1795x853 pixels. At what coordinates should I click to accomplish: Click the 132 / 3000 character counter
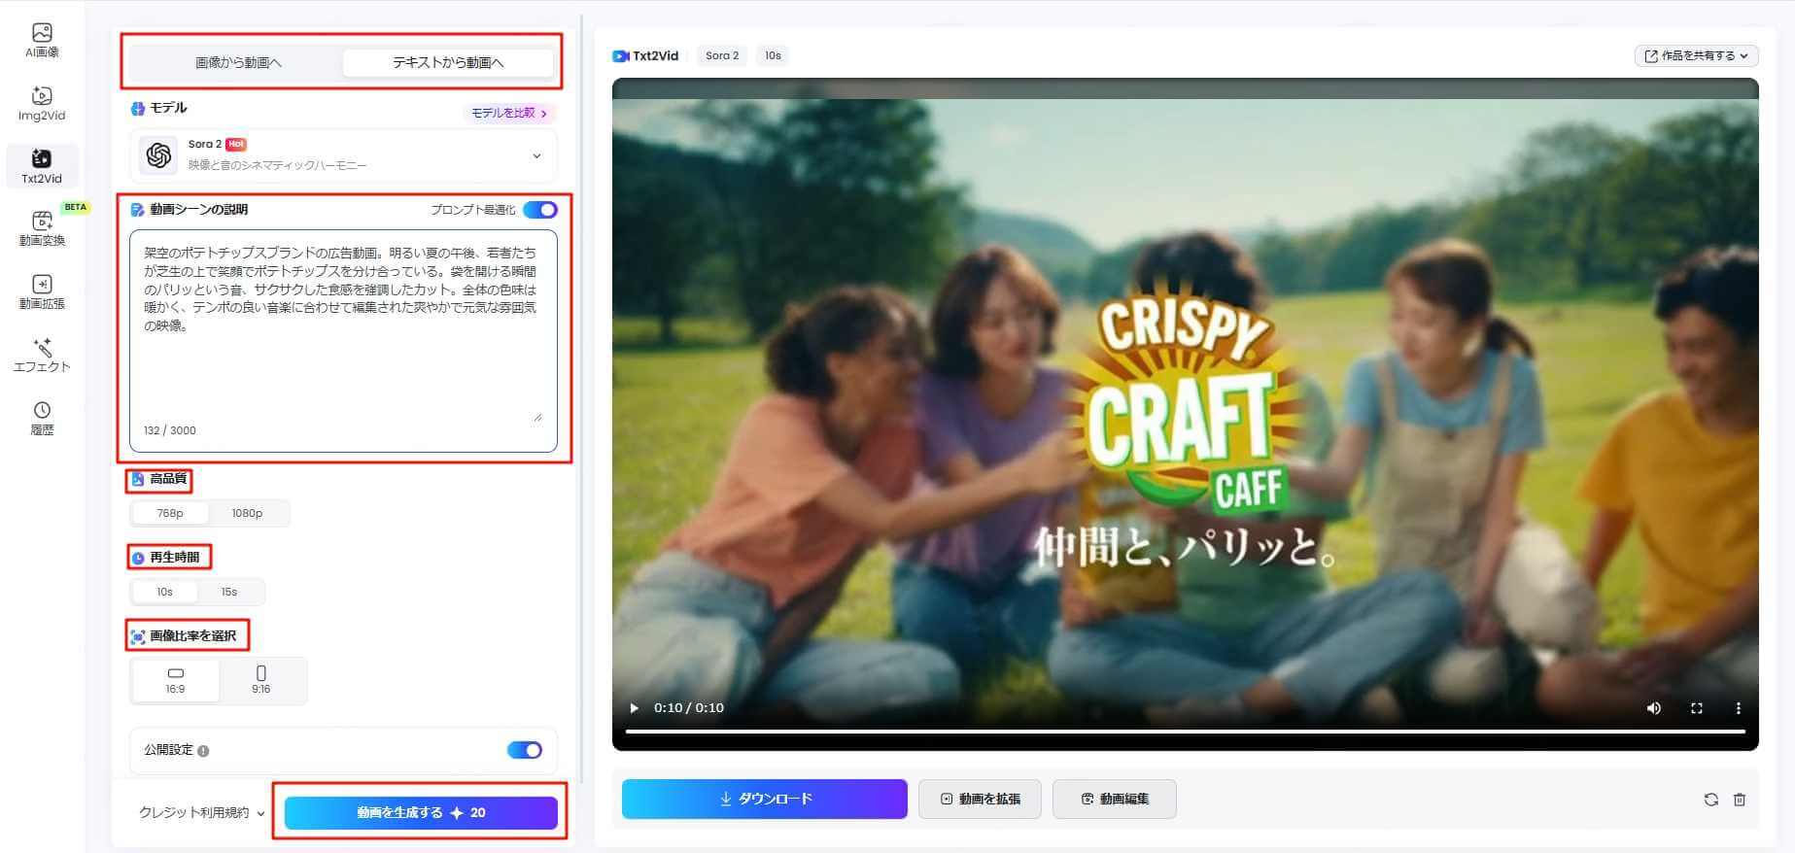click(x=170, y=430)
